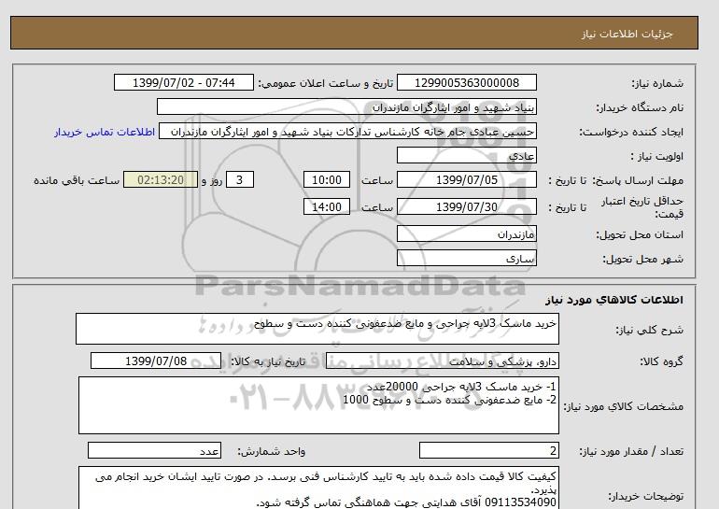Click the line about 20000 surgical masks

[x=461, y=387]
